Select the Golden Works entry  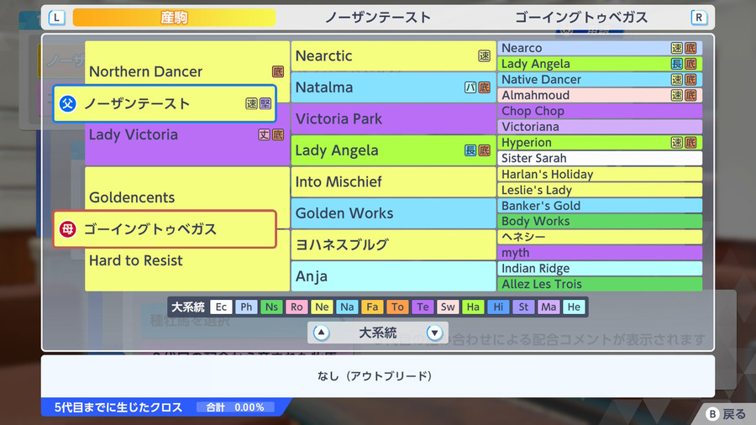(393, 213)
